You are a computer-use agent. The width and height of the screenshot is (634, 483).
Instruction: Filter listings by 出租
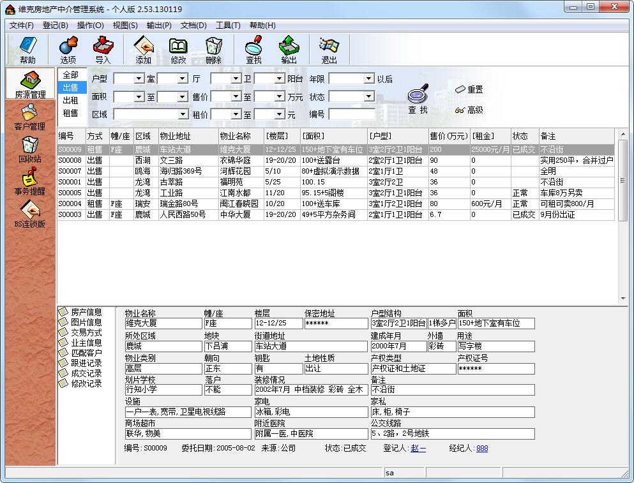point(71,100)
